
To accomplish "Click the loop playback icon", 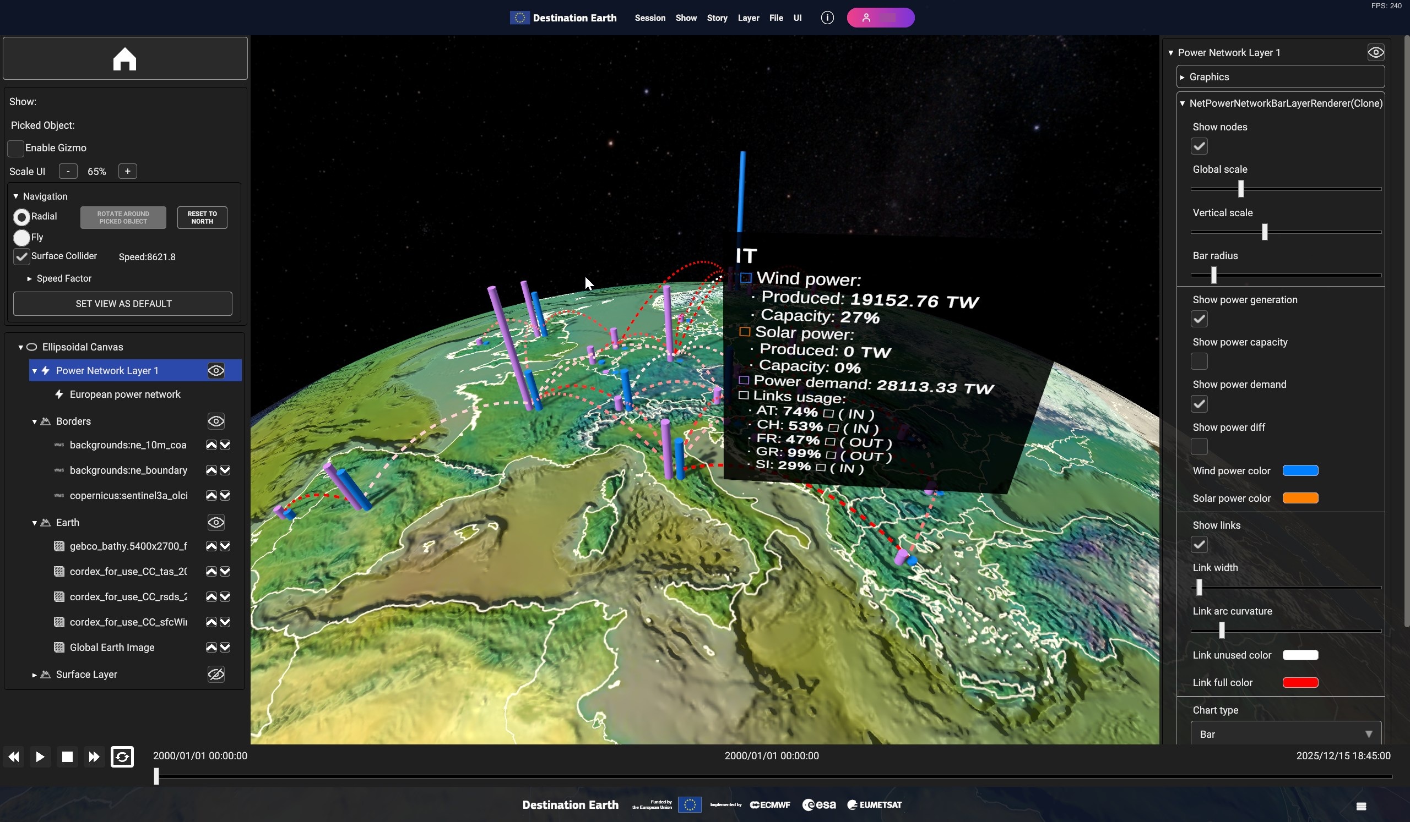I will [122, 757].
